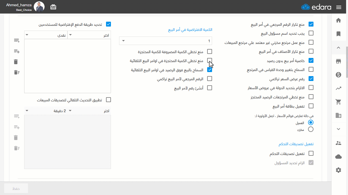Uncheck تحديد طريقة الدفع الإفتراضية للمستخدمين
The height and width of the screenshot is (195, 348).
[x=108, y=24]
